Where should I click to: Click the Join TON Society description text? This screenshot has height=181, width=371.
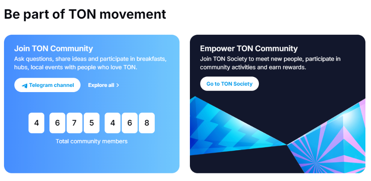[x=270, y=63]
